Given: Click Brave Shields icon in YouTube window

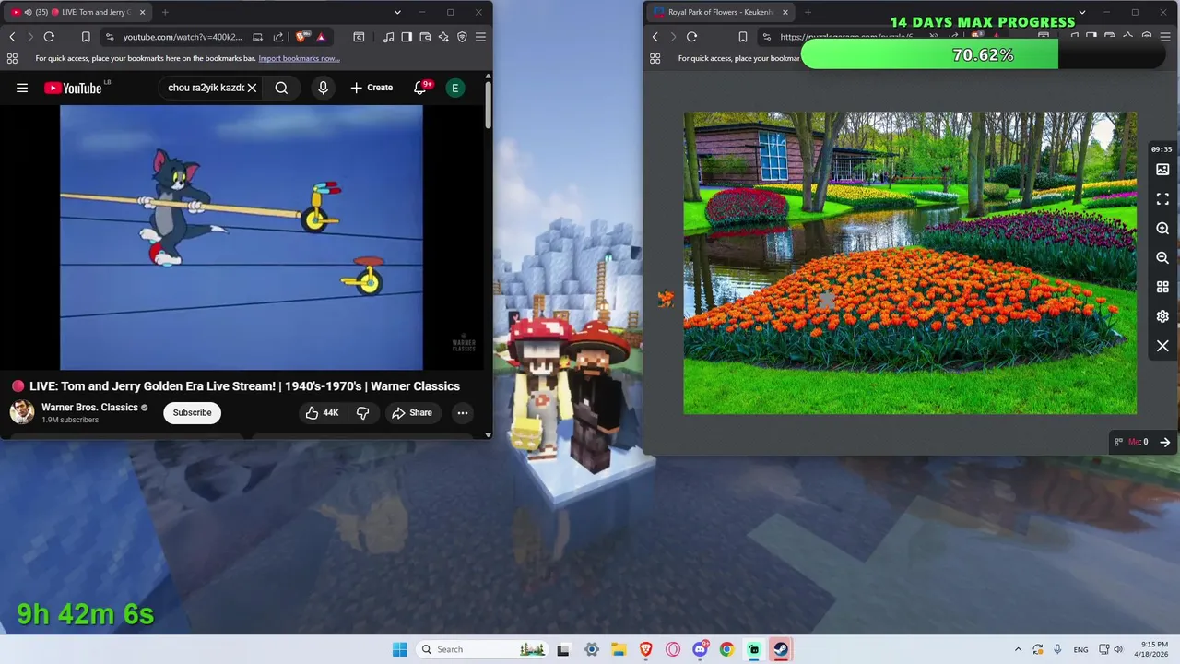Looking at the screenshot, I should 302,37.
